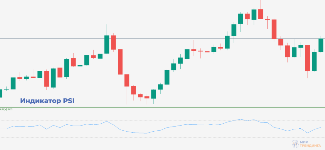
Task: Click the Мир Трейдинга watermark logo icon
Action: click(295, 144)
